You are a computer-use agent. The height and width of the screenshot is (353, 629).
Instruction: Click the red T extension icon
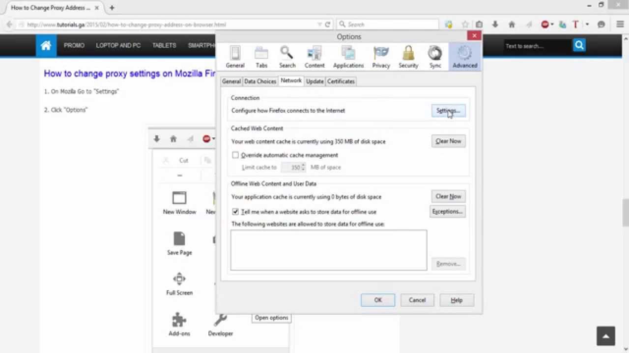(575, 25)
